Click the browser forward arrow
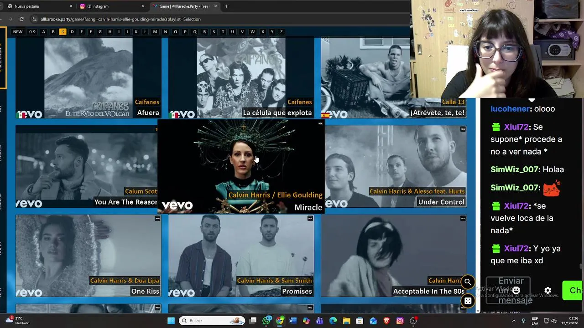This screenshot has height=328, width=584. 10,19
